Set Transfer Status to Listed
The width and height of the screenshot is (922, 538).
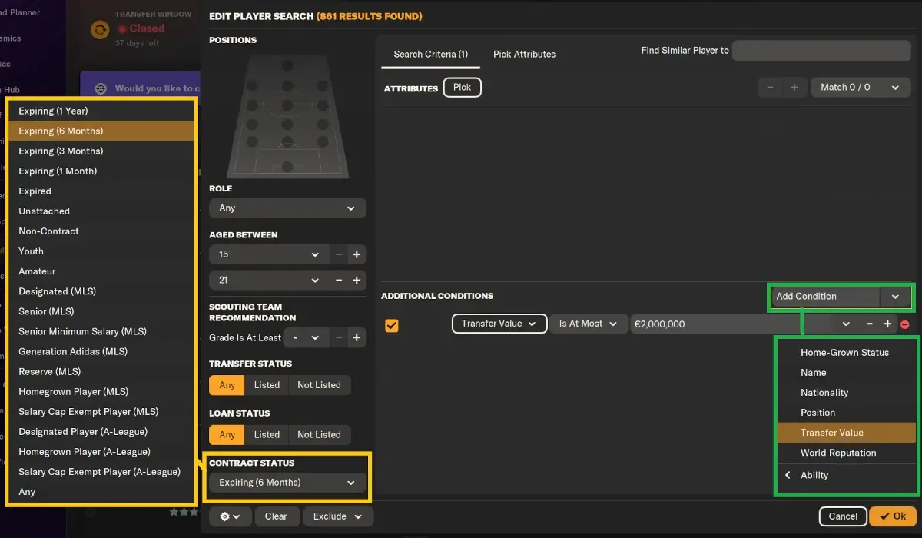point(267,385)
